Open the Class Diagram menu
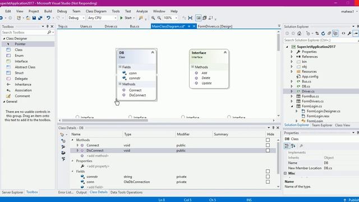The image size is (359, 202). click(96, 11)
